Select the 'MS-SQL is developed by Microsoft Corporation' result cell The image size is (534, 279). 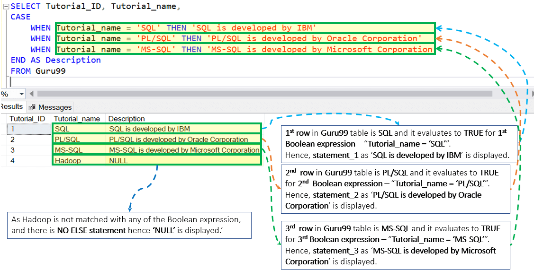pyautogui.click(x=184, y=150)
